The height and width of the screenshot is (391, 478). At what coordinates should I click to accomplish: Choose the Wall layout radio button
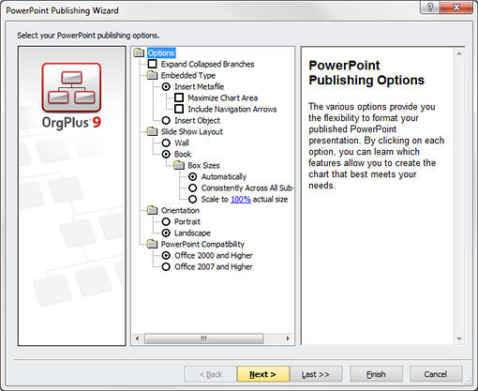click(166, 143)
